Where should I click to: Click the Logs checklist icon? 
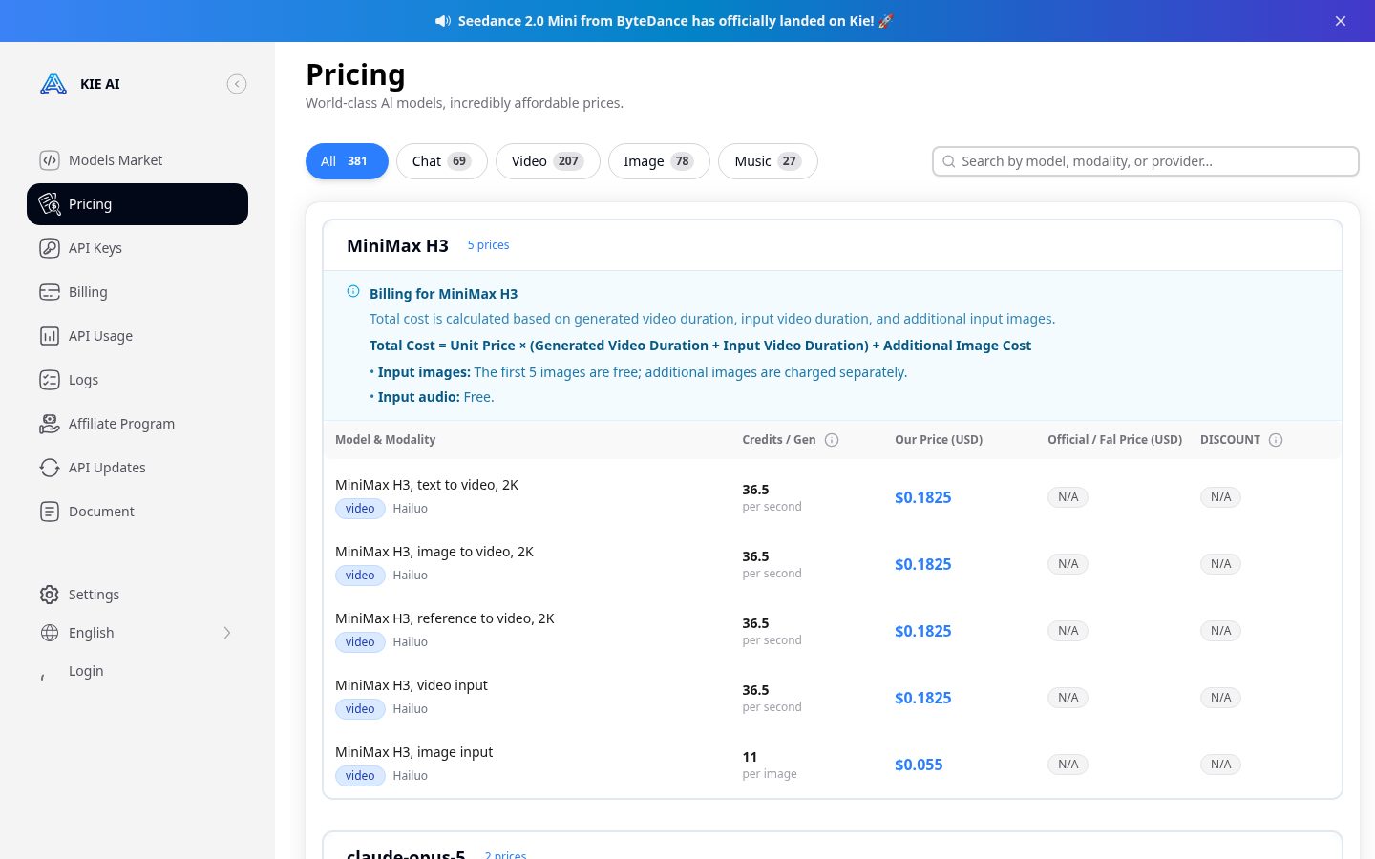(x=50, y=380)
